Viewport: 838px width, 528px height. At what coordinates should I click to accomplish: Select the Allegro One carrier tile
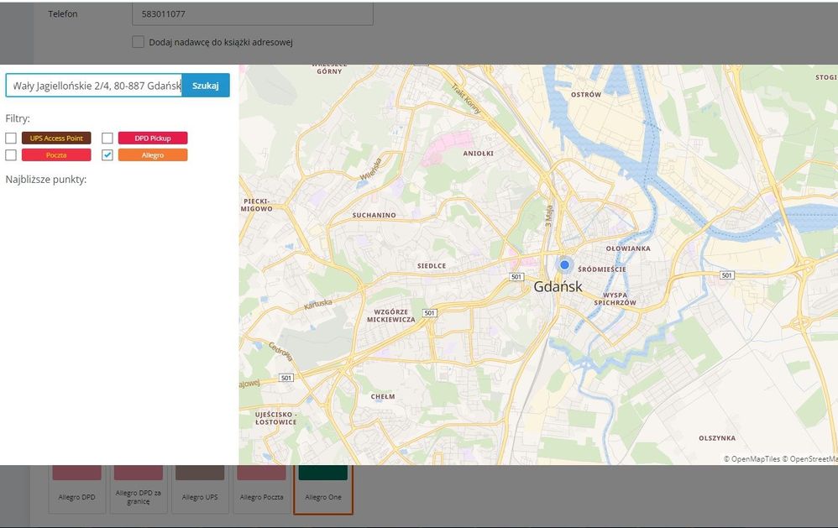point(323,489)
